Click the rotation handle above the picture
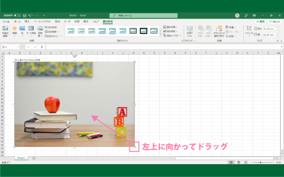284x177 pixels. 75,56
